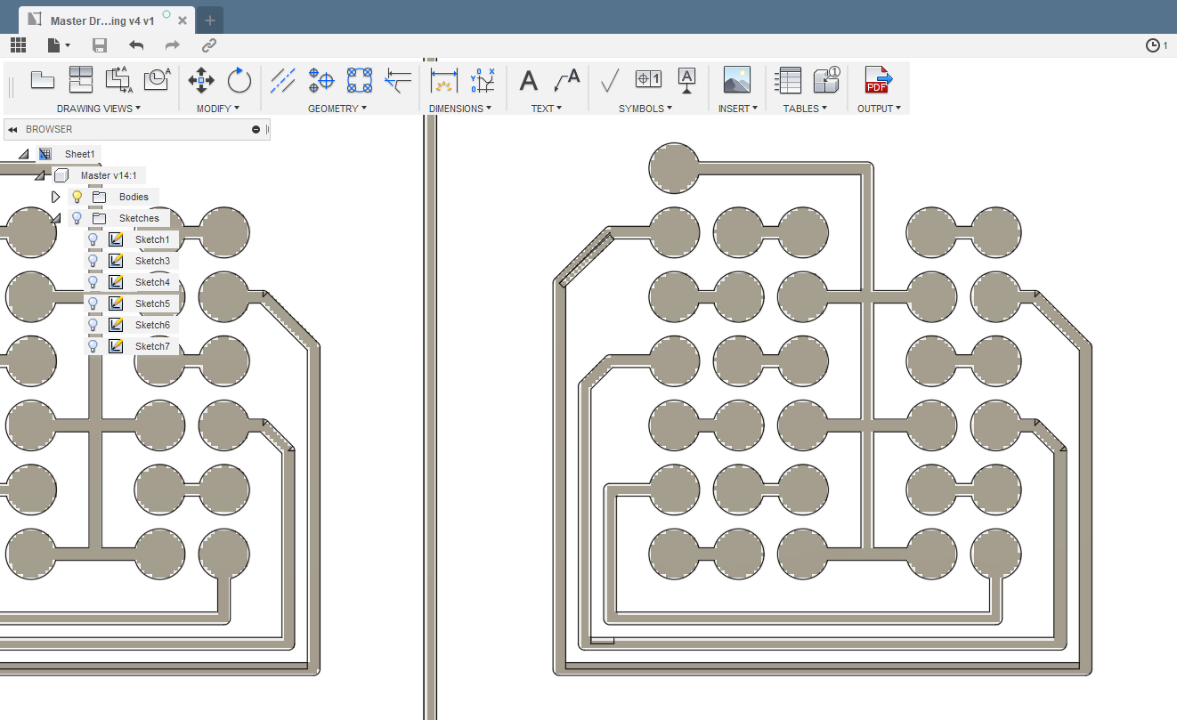Screen dimensions: 1177x720
Task: Open the Table creation tool
Action: coord(786,78)
